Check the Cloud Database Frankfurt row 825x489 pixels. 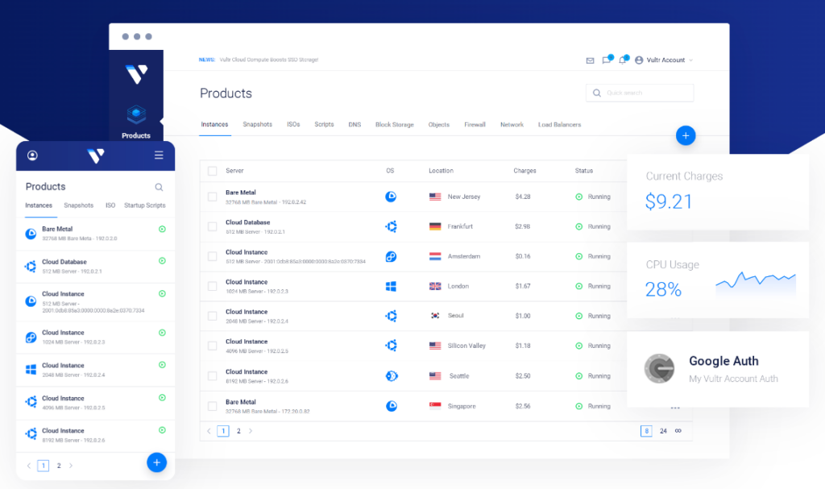click(x=212, y=226)
